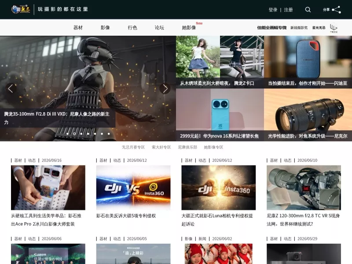Select the last carousel indicator dot
This screenshot has height=264, width=352.
coord(109,134)
